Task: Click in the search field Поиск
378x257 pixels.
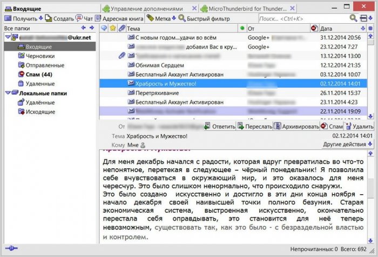Action: point(303,18)
